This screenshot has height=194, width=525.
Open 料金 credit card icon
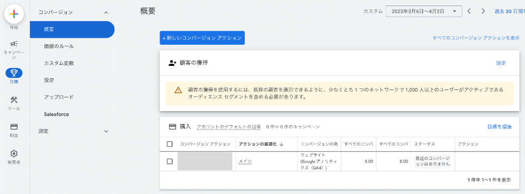[14, 127]
